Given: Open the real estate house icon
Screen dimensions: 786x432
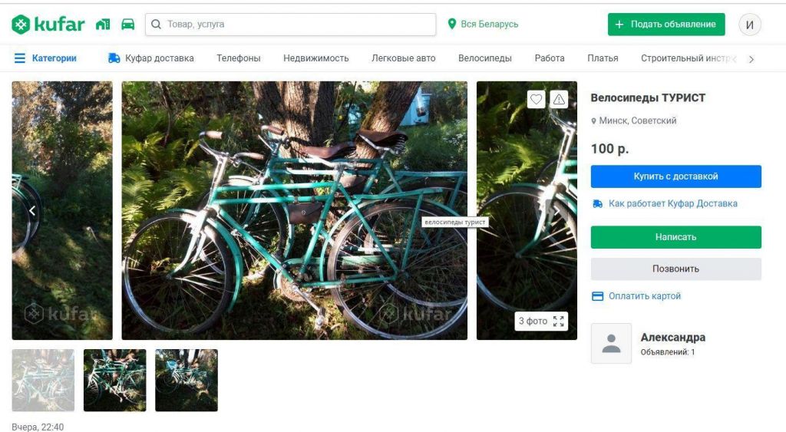Looking at the screenshot, I should pyautogui.click(x=103, y=25).
